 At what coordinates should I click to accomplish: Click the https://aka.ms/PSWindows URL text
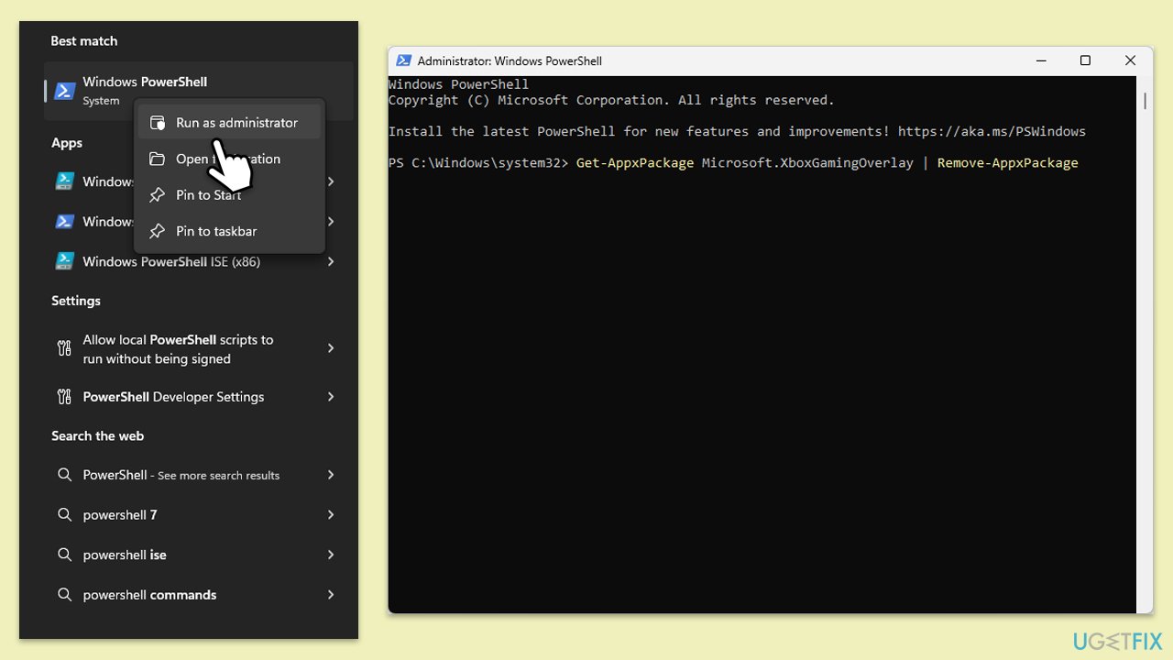point(992,131)
